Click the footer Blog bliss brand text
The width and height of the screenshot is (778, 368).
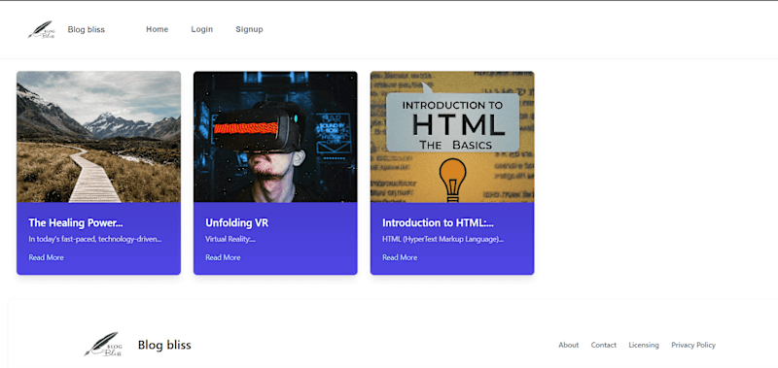(164, 345)
